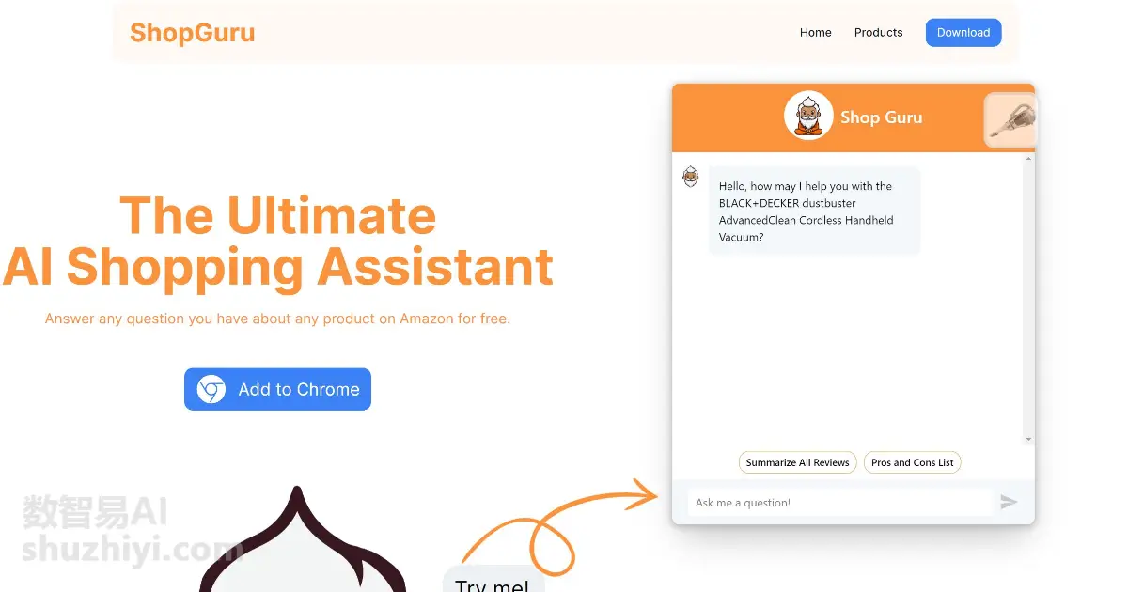The height and width of the screenshot is (592, 1128).
Task: Click the Shop Guru header title text
Action: click(881, 117)
